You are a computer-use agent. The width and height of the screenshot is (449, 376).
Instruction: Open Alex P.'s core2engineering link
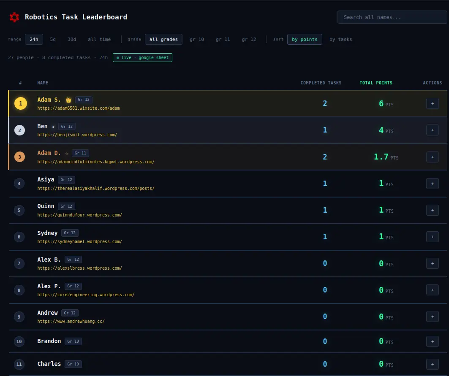86,295
